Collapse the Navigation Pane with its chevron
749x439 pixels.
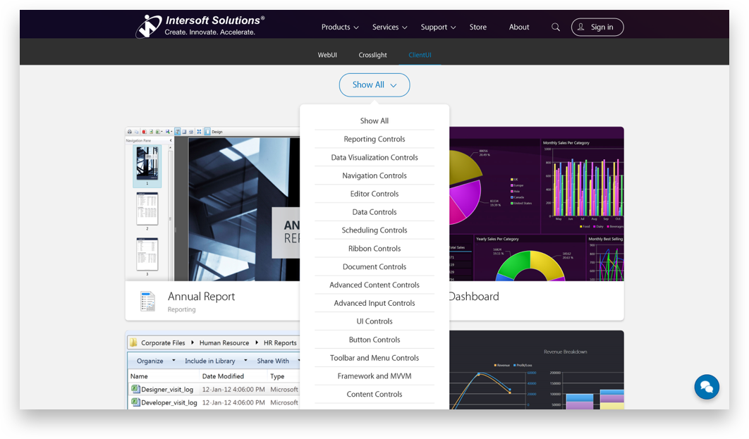171,141
